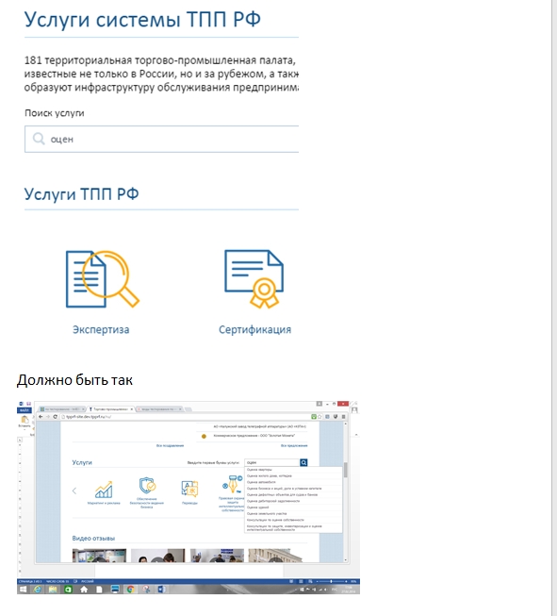Click bookmark star in embedded browser toolbar

point(319,417)
